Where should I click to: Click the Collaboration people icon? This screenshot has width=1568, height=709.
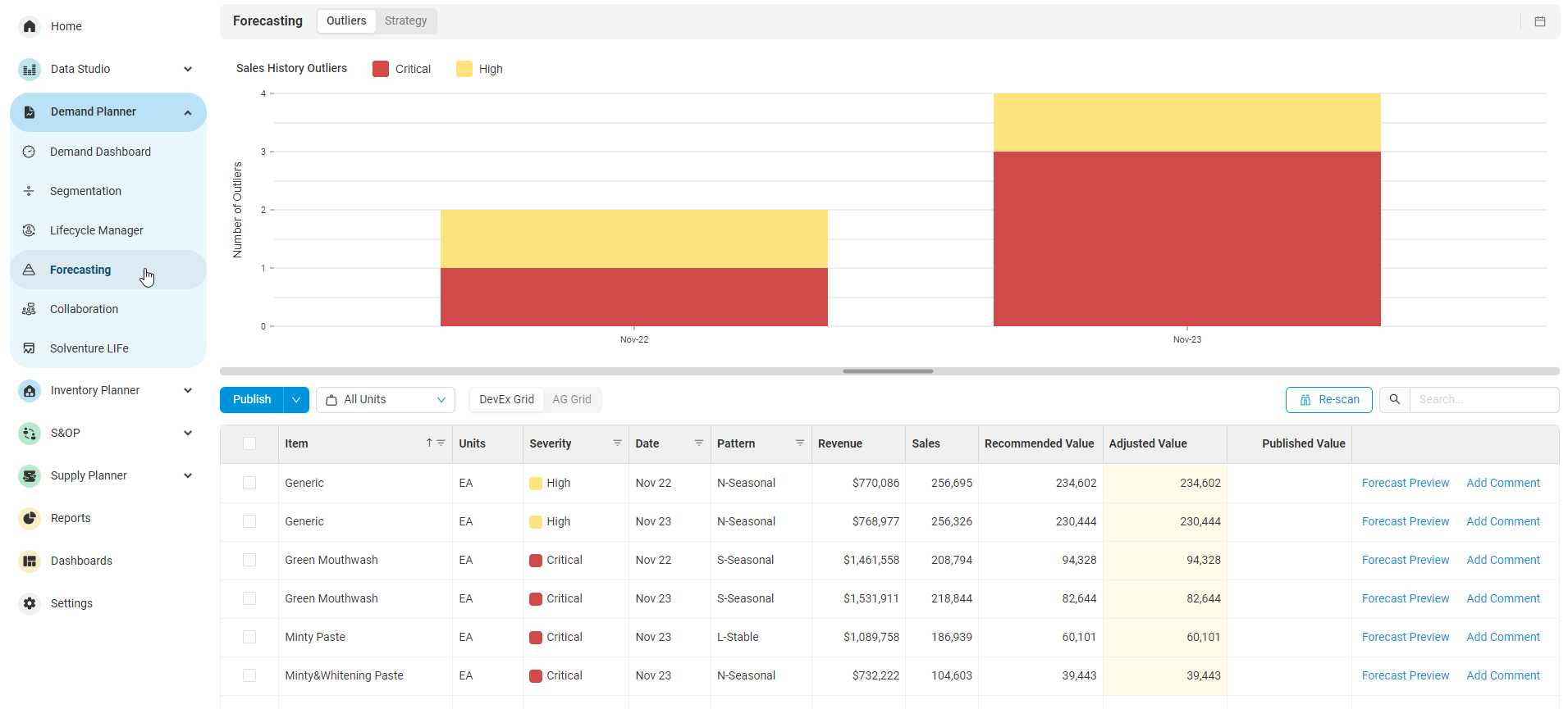(29, 309)
